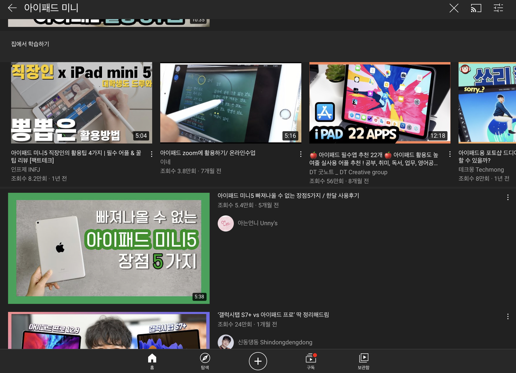Tap the 조회수 8만회 · 1년 전 text

(x=484, y=178)
